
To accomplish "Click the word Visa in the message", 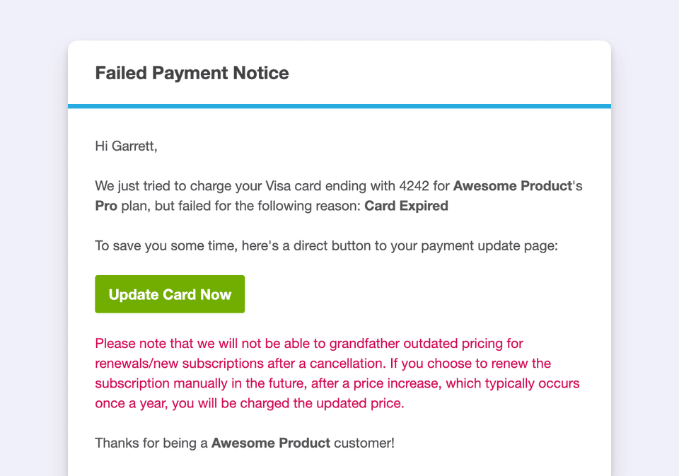I will pos(281,187).
